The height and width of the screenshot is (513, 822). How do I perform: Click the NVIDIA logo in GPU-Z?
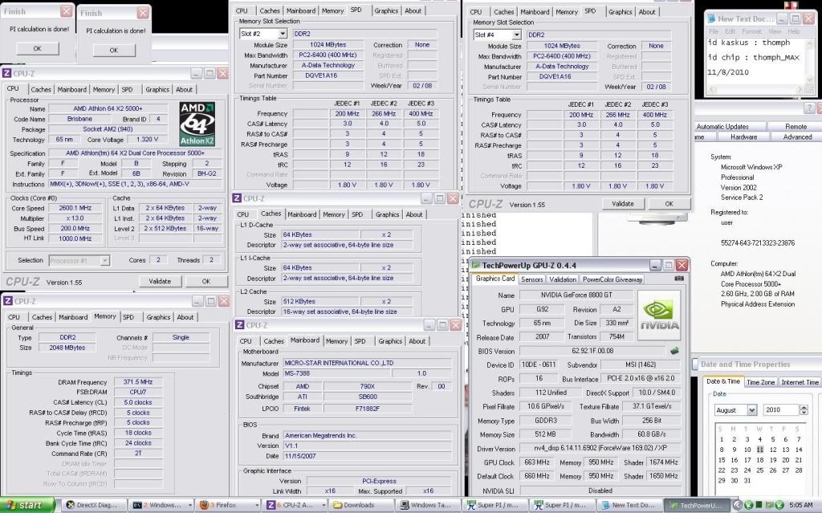[659, 316]
